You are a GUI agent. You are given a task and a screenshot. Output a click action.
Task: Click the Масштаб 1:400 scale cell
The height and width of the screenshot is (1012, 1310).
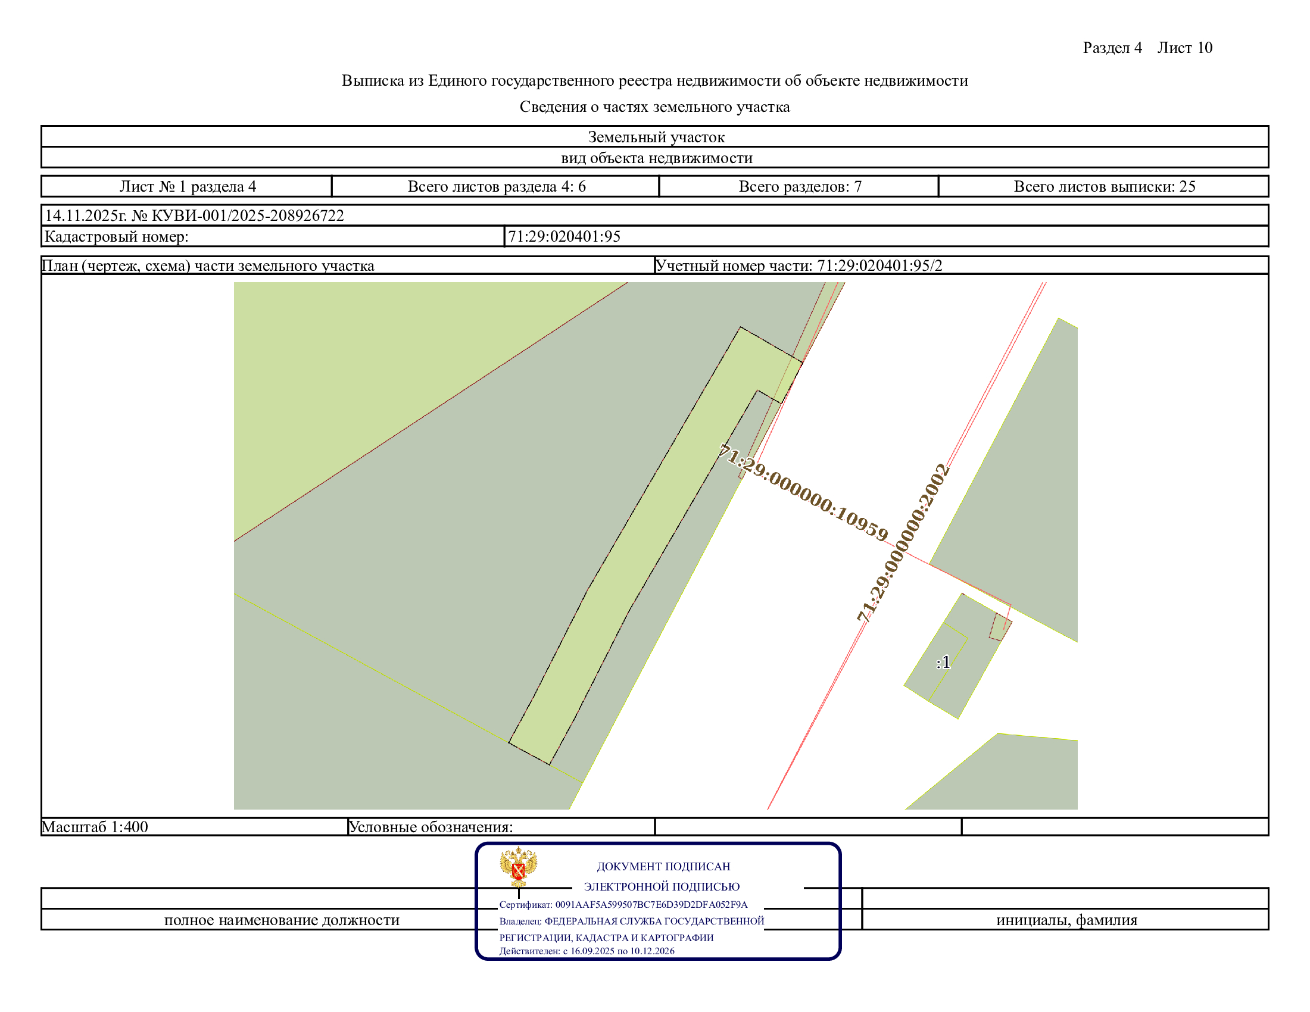pyautogui.click(x=195, y=827)
